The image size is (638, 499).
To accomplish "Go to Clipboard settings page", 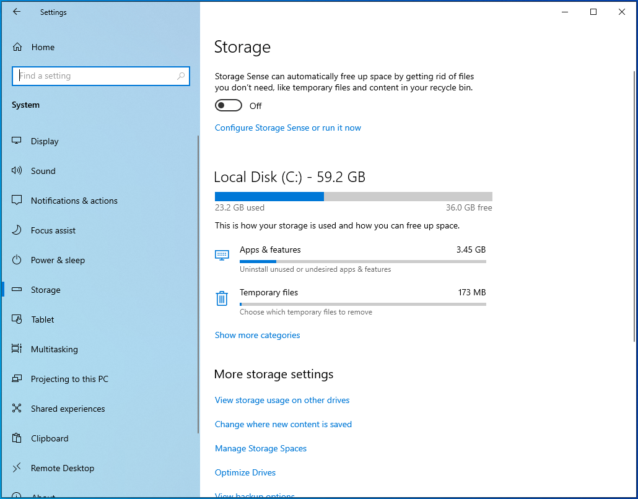I will coord(50,438).
